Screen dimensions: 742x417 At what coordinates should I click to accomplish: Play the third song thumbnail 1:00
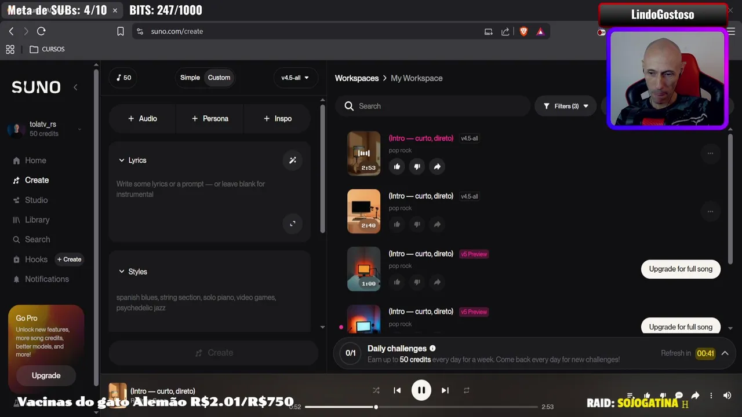click(364, 269)
